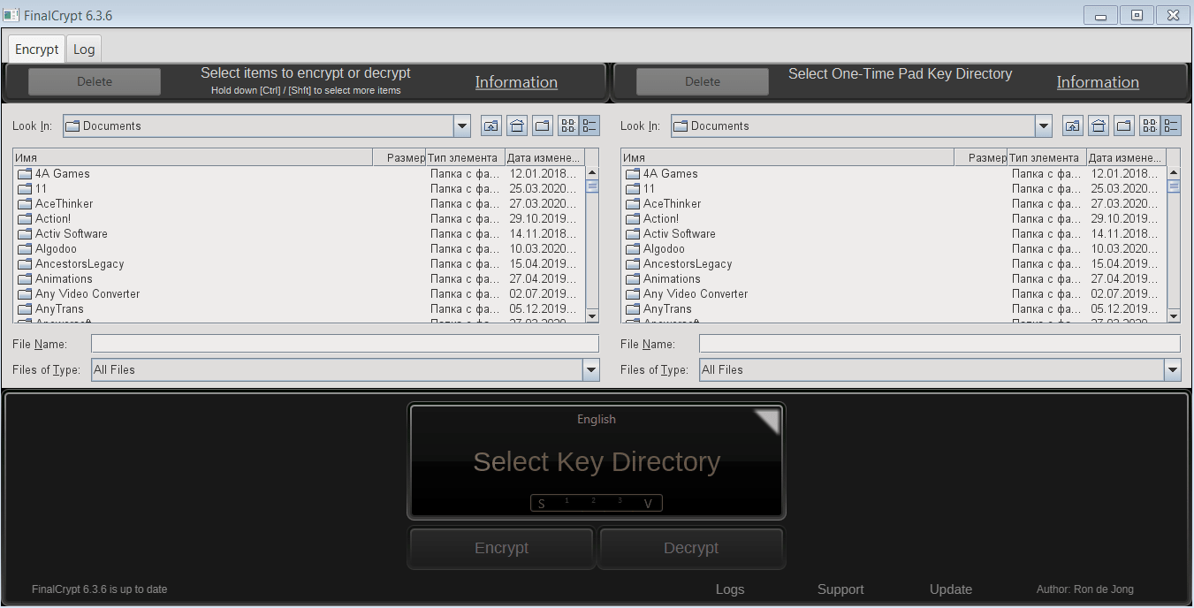Click the Support link at bottom

[x=840, y=589]
